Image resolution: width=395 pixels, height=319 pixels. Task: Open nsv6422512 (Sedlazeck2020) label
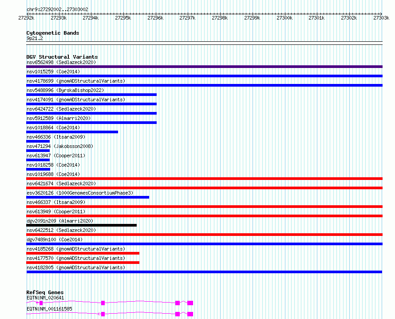(61, 230)
